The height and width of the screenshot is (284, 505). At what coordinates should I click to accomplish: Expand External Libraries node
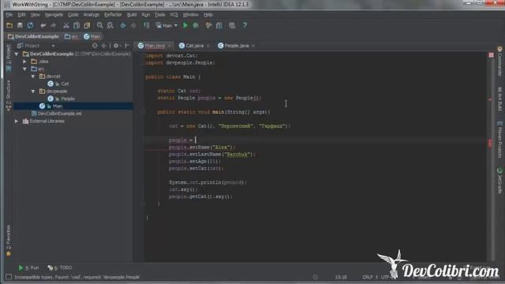coord(17,121)
